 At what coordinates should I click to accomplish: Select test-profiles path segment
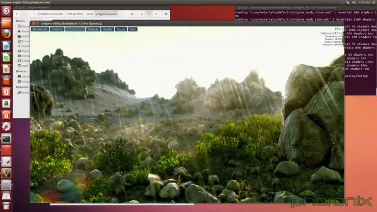[x=75, y=14]
